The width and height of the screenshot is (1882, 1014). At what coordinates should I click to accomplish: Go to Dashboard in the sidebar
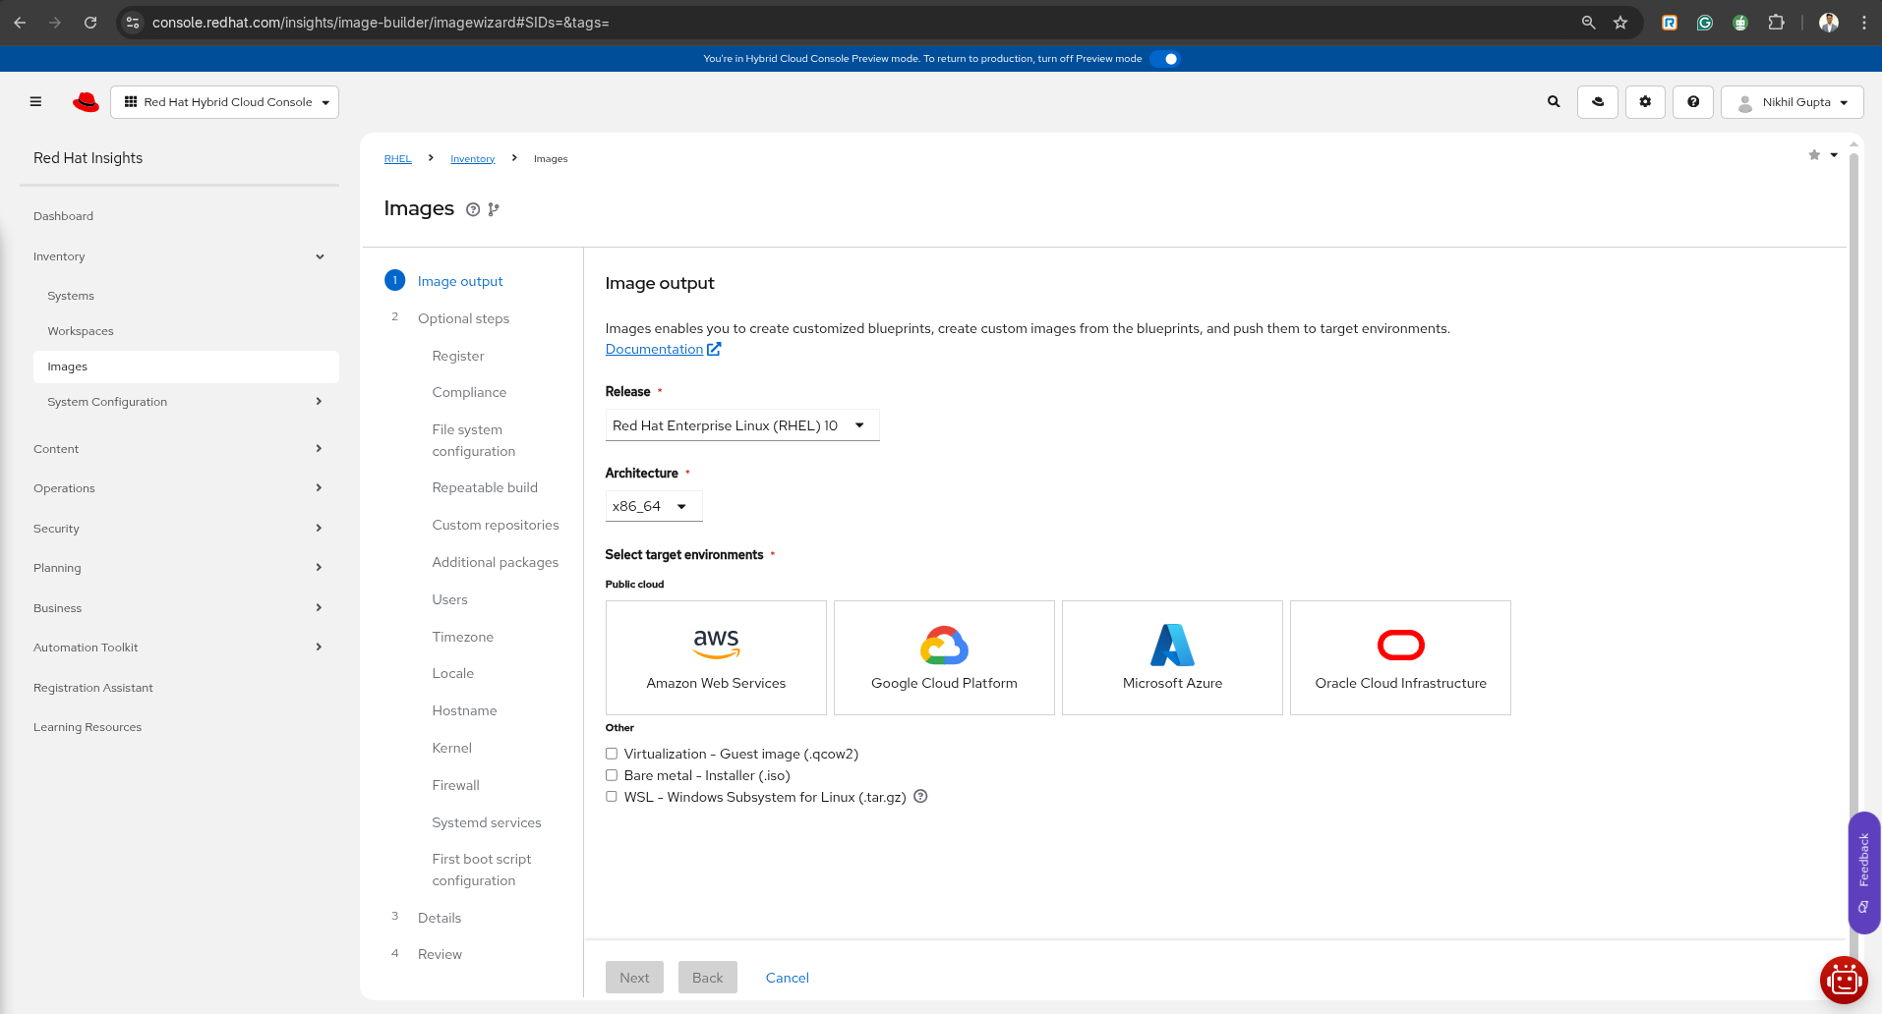pyautogui.click(x=63, y=216)
